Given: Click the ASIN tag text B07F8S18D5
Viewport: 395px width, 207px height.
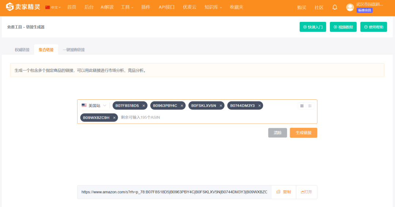Looking at the screenshot, I should [x=127, y=106].
